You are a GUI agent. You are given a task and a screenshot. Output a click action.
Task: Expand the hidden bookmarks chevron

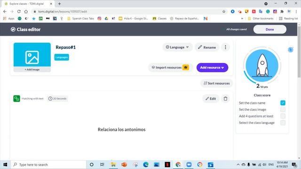tap(242, 19)
